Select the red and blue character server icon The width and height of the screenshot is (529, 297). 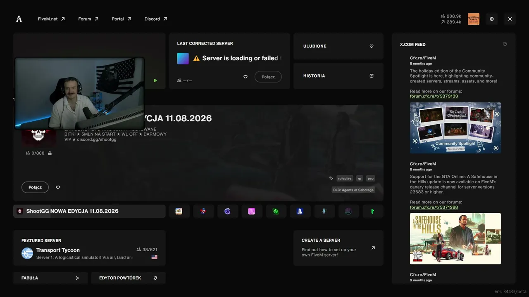(x=203, y=211)
